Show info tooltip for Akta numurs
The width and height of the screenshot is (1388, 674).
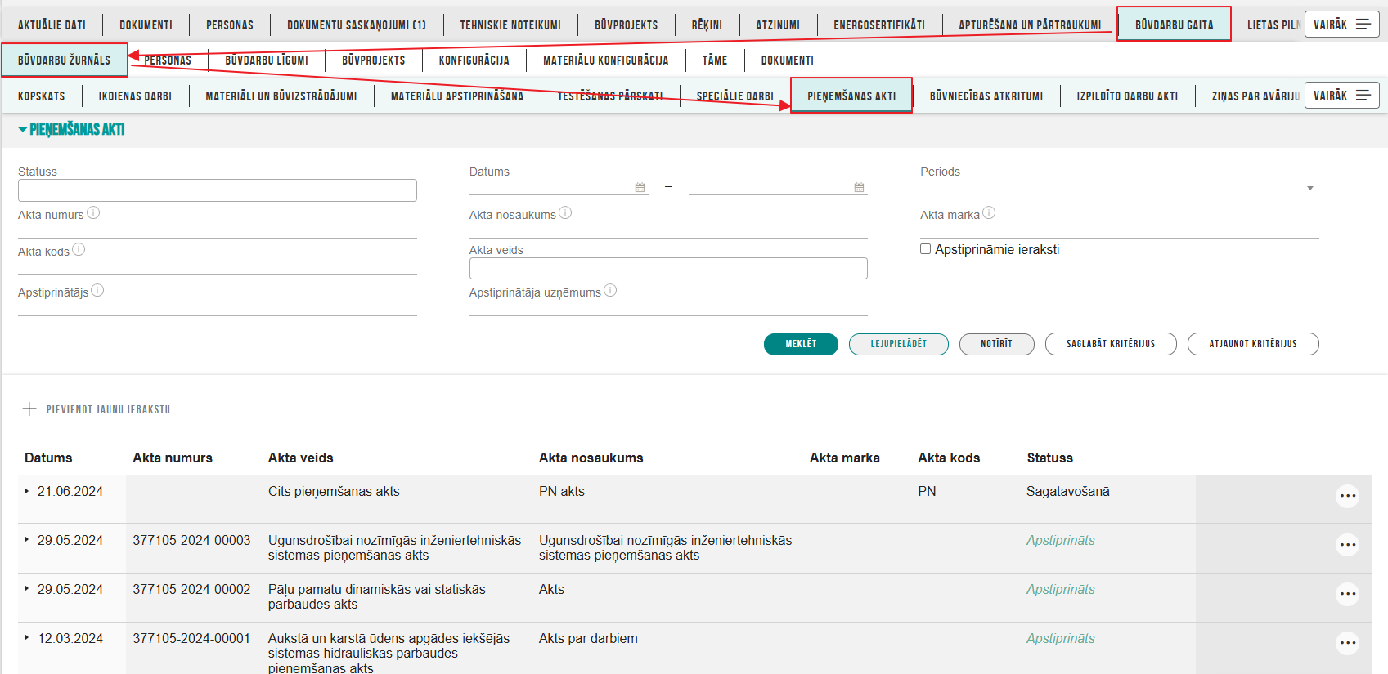coord(93,213)
